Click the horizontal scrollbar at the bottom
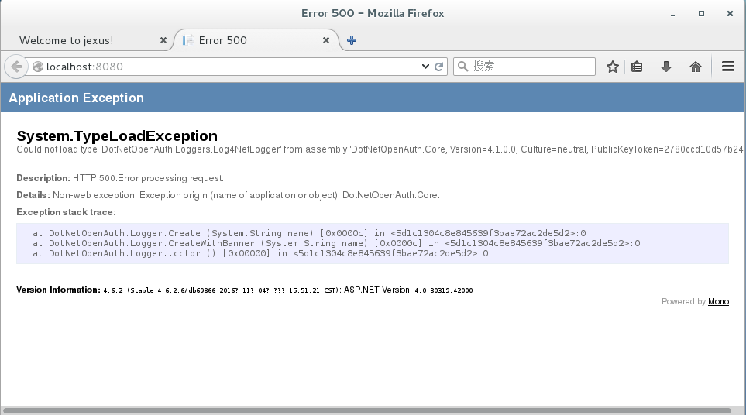 coord(367,410)
